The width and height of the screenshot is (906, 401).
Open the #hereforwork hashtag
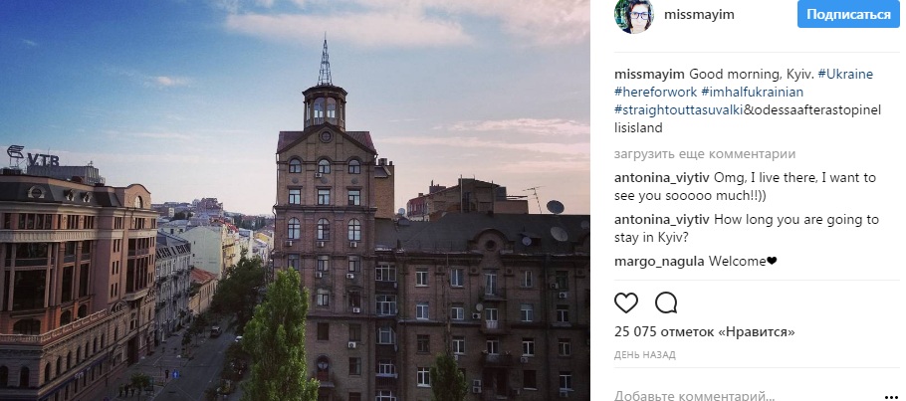[x=656, y=92]
